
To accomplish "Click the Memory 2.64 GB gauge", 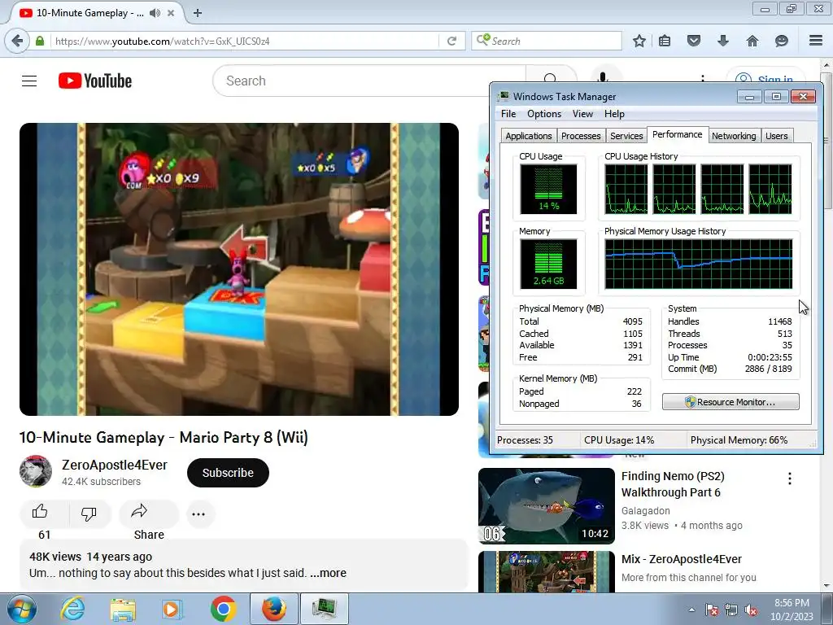I will point(548,264).
